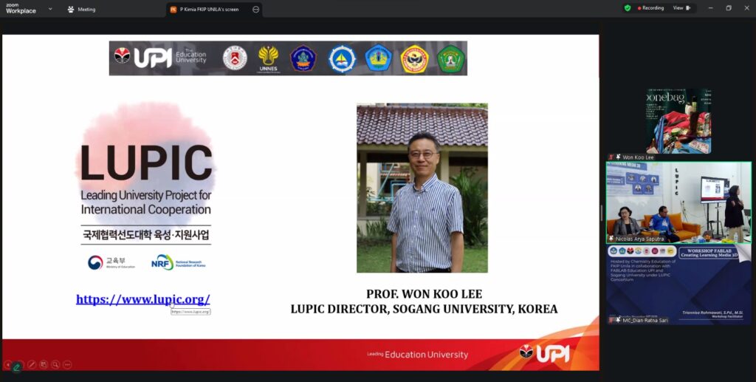
Task: Expand the Zoom Workplace dropdown chevron
Action: click(50, 9)
